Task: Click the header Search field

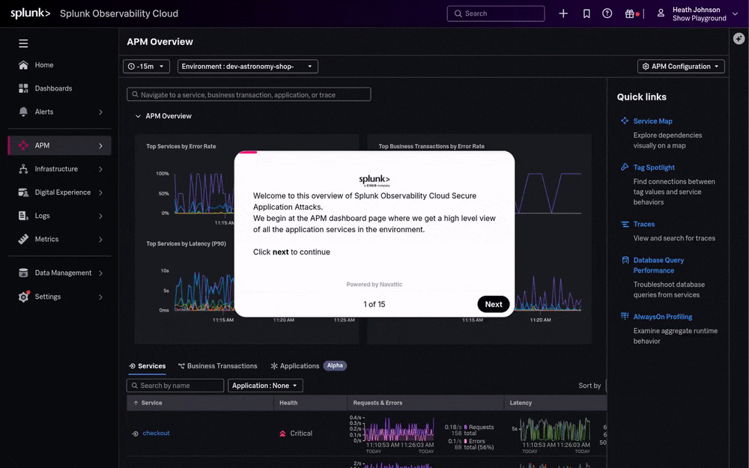Action: (x=496, y=13)
